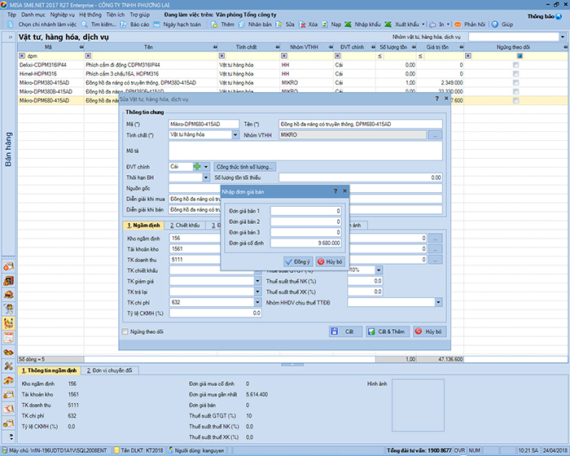Click the Mã column filter field
The image size is (570, 456).
click(50, 56)
